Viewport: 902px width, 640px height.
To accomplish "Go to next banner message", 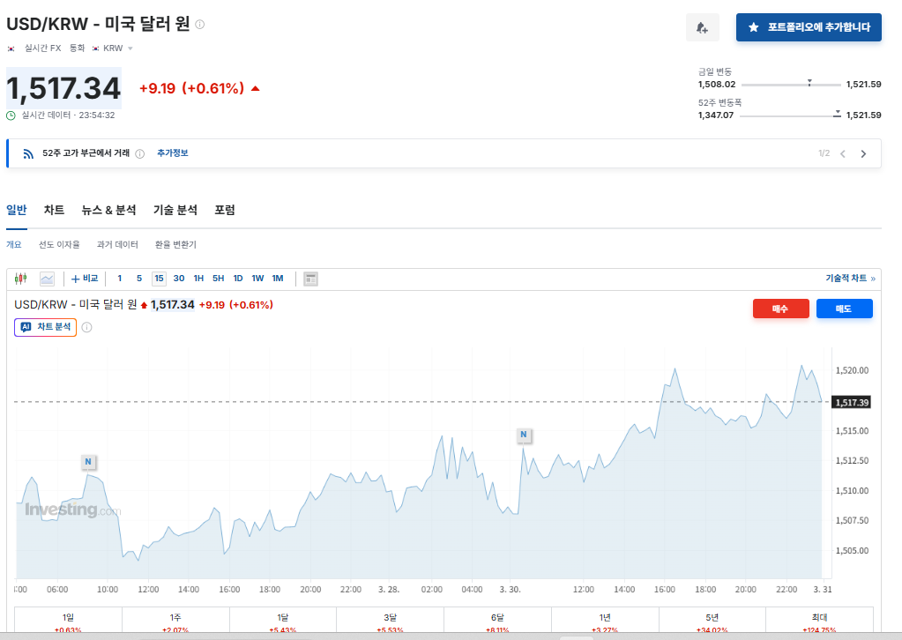I will click(x=863, y=153).
